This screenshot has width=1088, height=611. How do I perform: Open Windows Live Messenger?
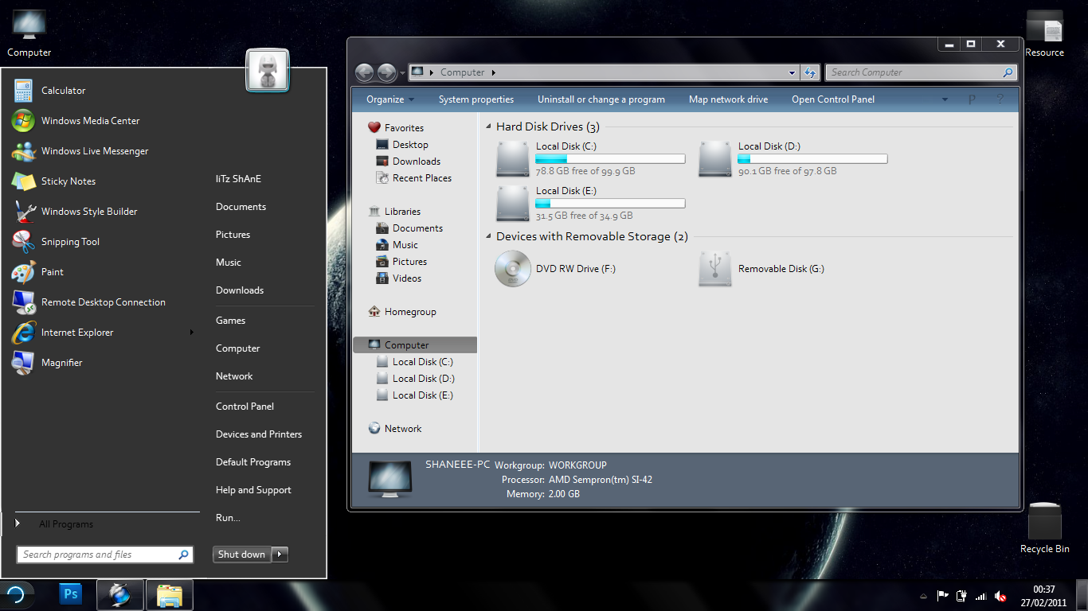coord(100,151)
